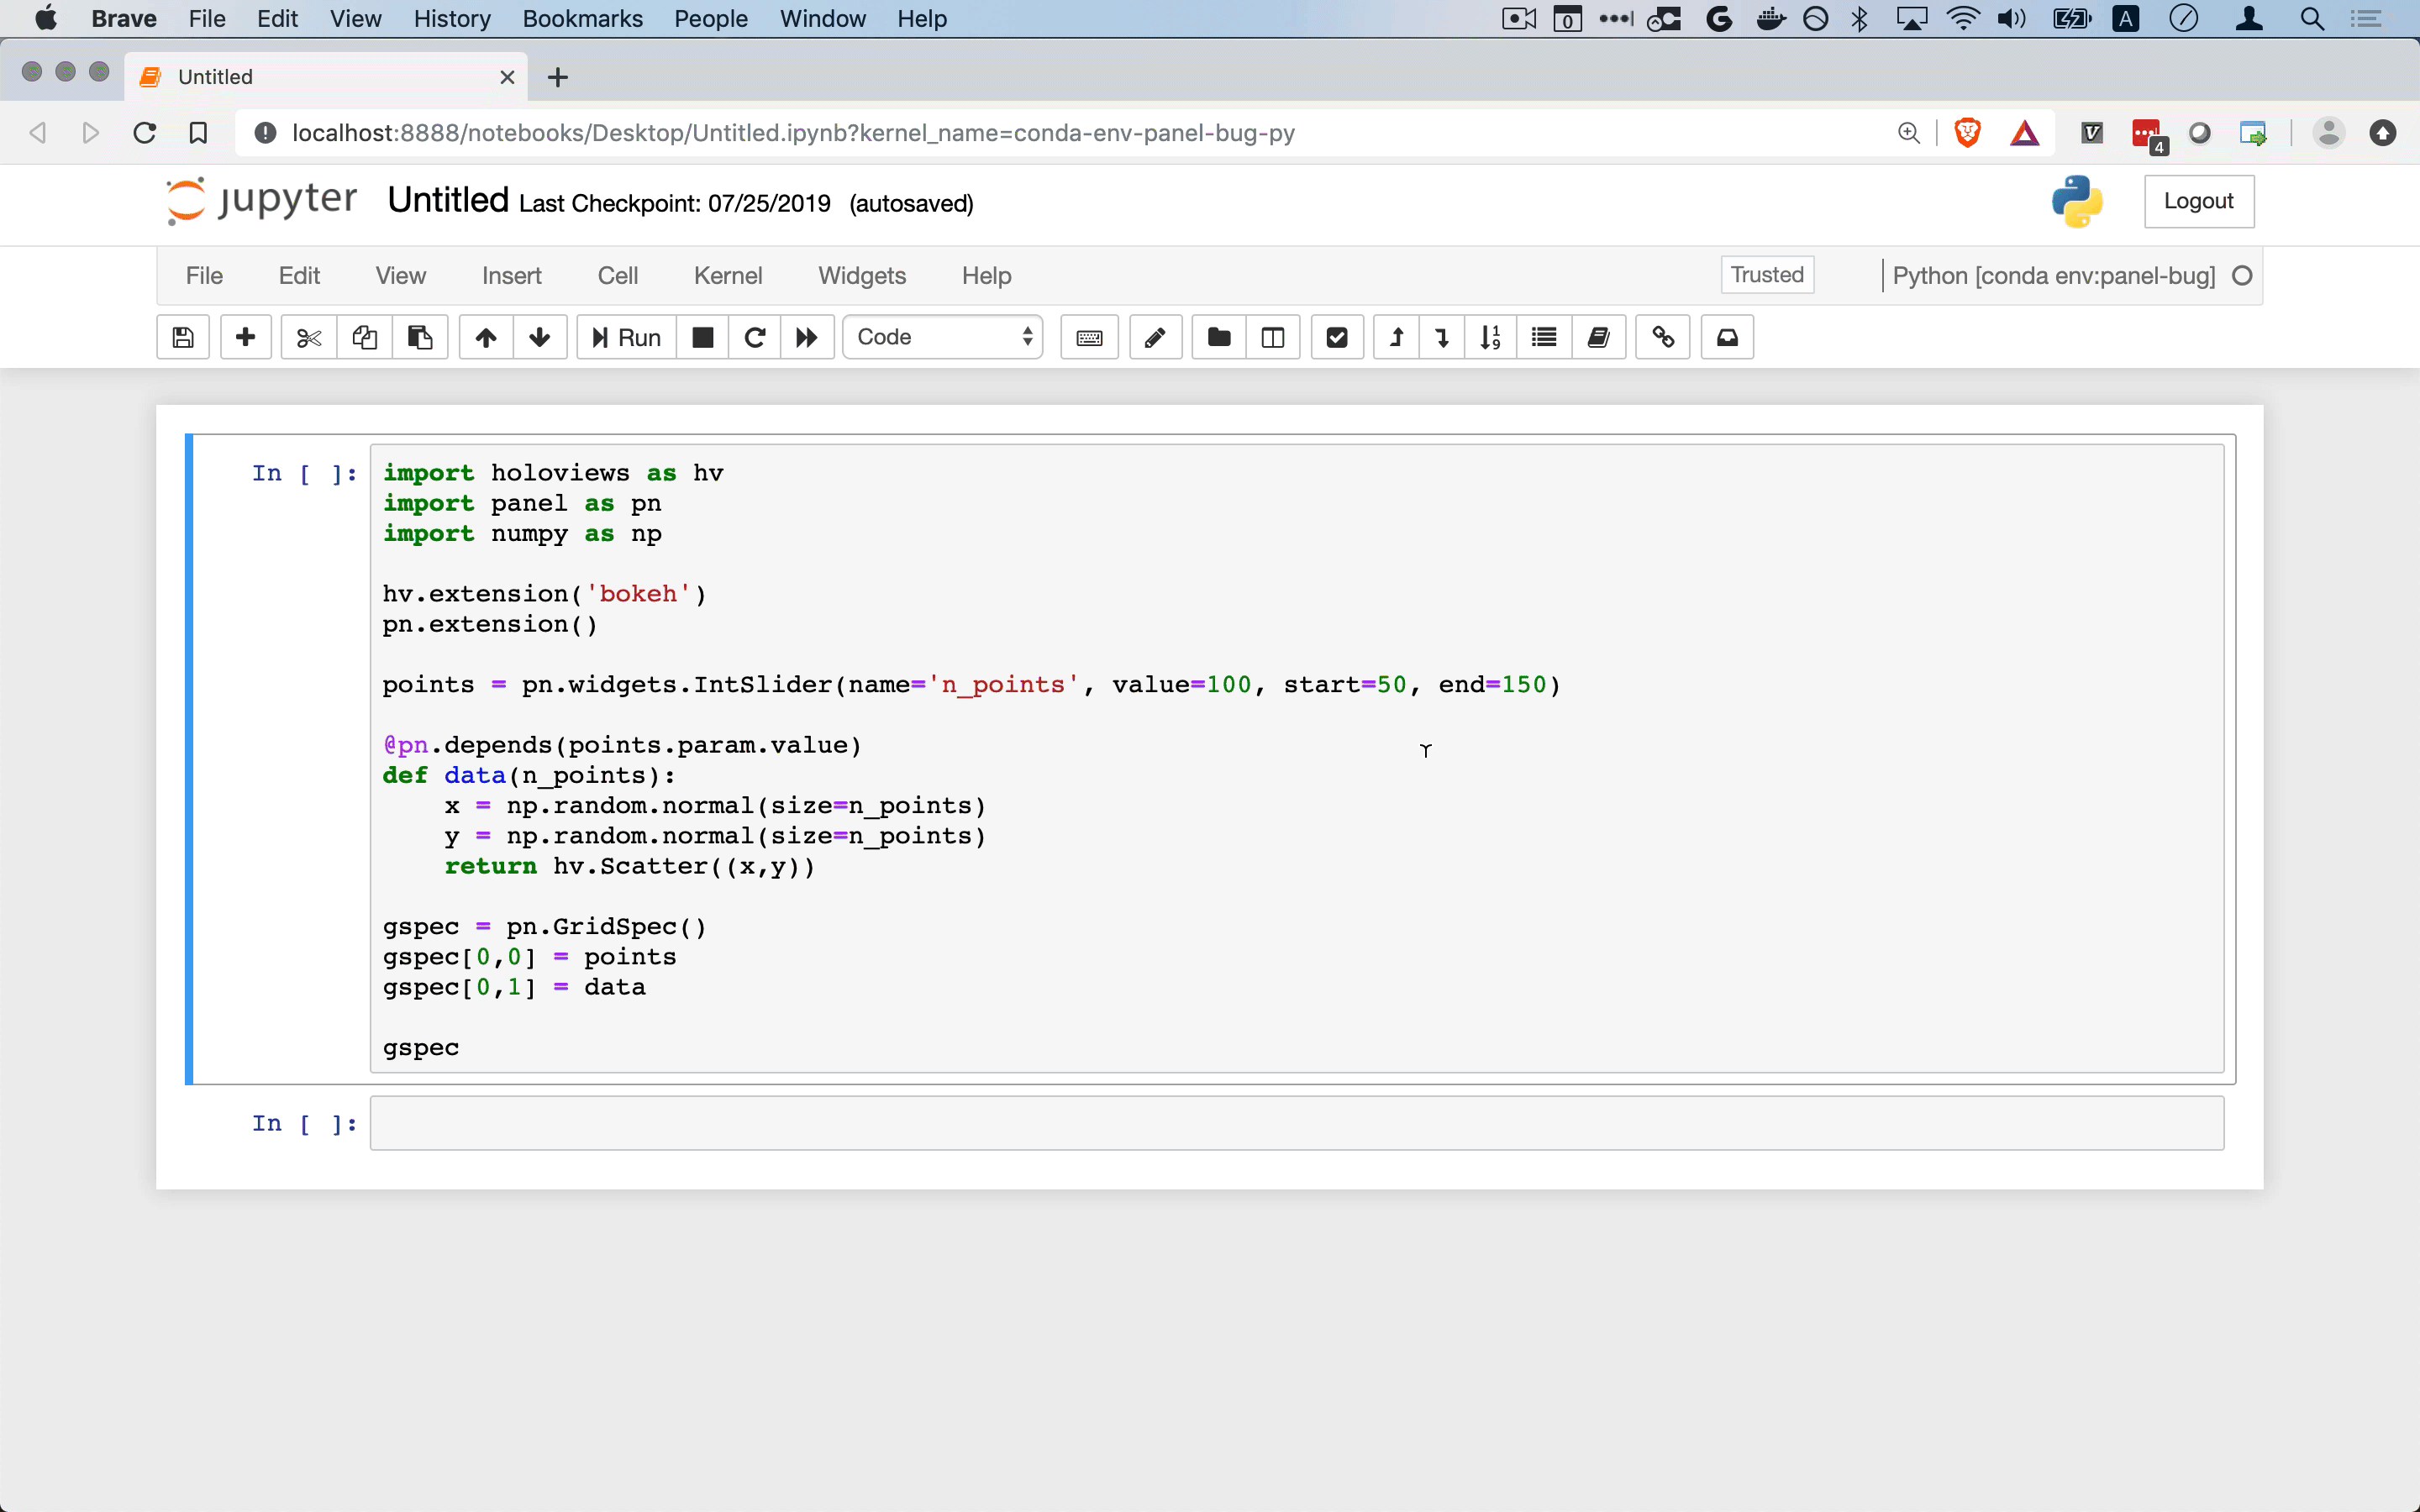This screenshot has width=2420, height=1512.
Task: Open the Cell menu
Action: pyautogui.click(x=617, y=276)
